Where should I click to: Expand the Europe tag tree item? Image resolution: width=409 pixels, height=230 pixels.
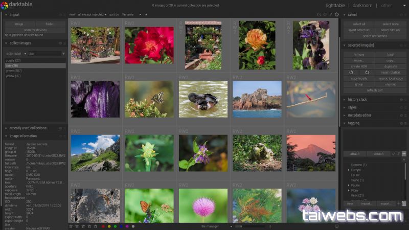349,170
